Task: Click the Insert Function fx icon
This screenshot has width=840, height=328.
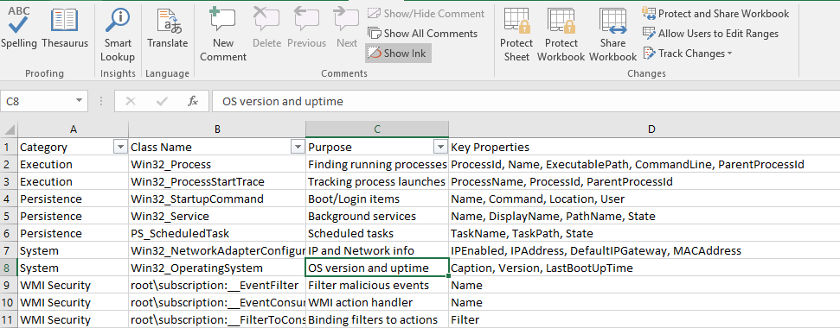Action: 193,101
